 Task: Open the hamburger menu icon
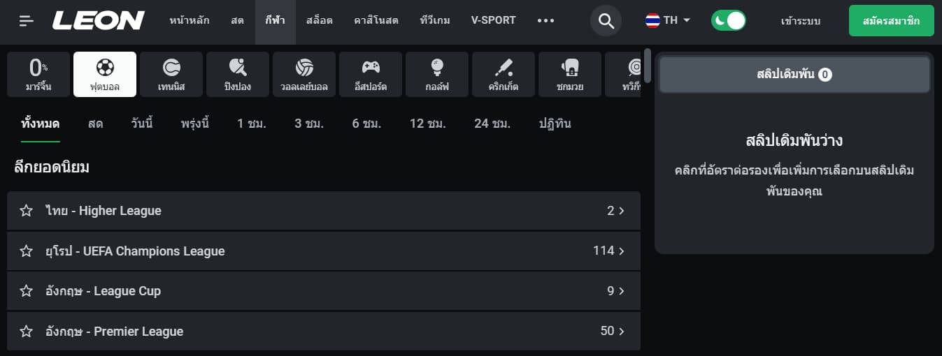click(x=27, y=21)
